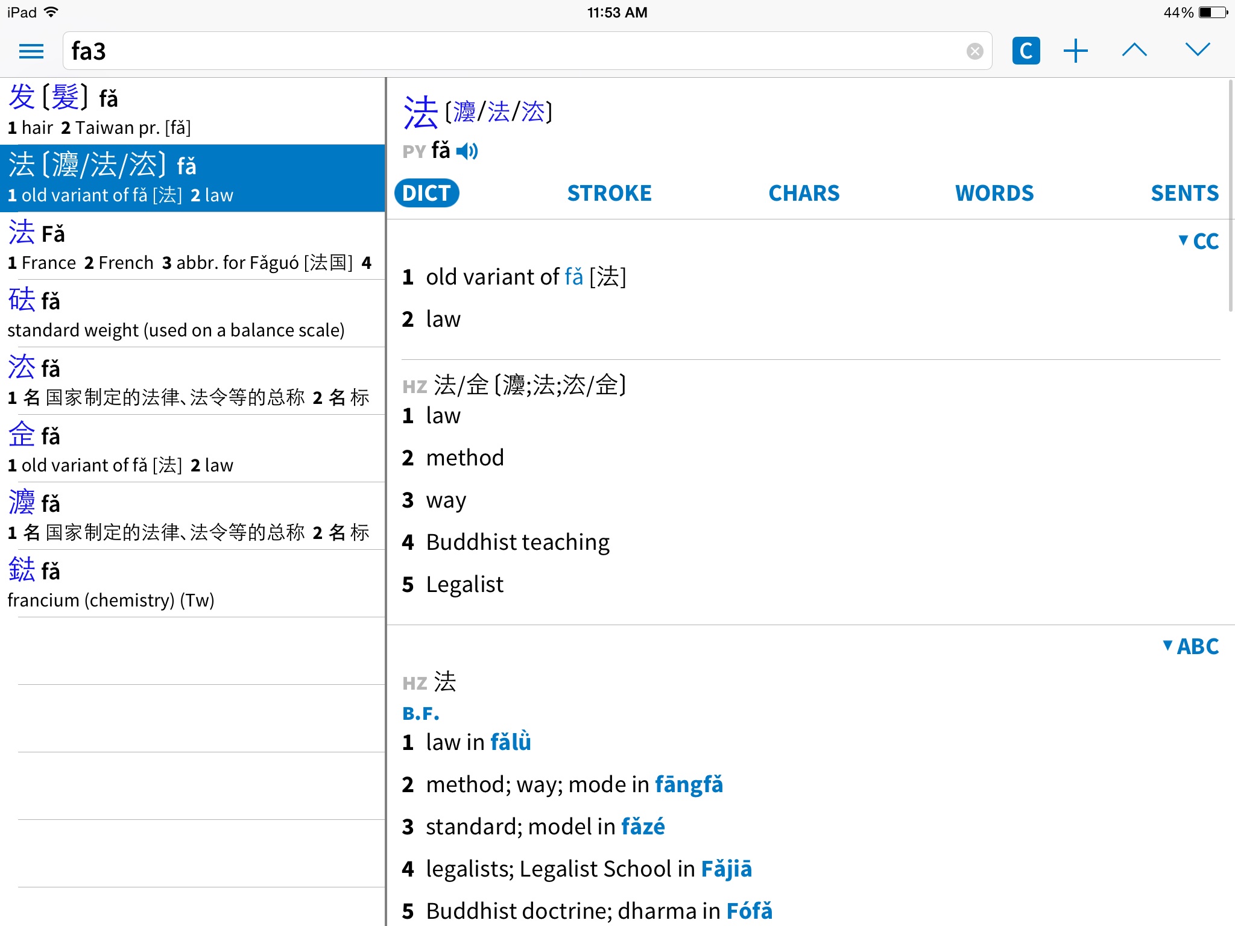Image resolution: width=1235 pixels, height=926 pixels.
Task: Select the 发 hair entry in results
Action: 192,111
